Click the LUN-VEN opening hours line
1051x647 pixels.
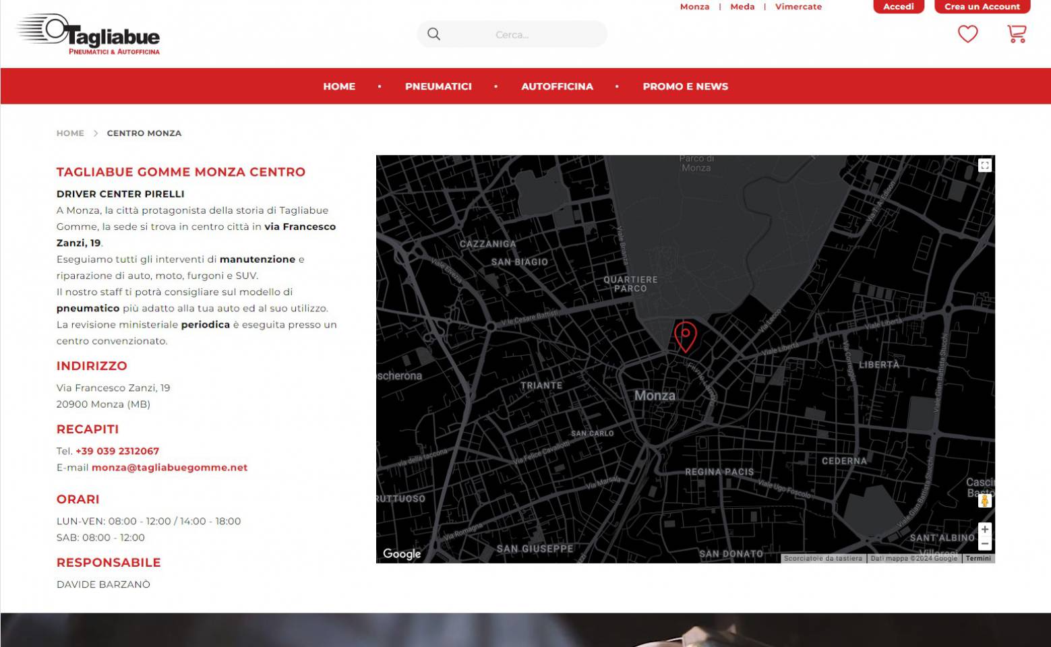[148, 521]
